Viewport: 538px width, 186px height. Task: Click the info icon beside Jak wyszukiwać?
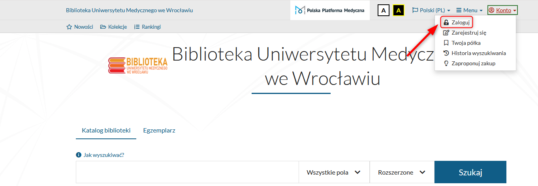(x=78, y=155)
